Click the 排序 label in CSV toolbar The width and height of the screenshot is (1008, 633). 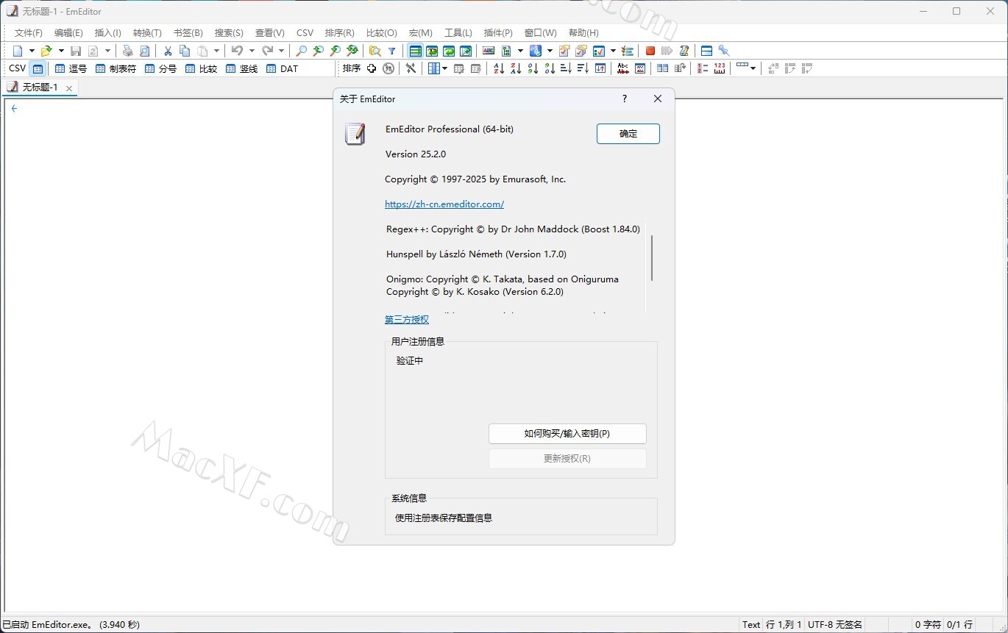tap(352, 68)
